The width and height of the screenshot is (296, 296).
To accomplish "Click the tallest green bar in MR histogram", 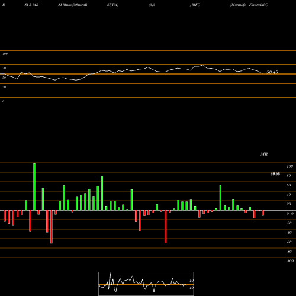I will click(x=34, y=186).
